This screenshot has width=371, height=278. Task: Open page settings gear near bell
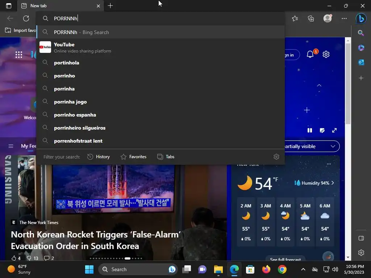point(326,54)
